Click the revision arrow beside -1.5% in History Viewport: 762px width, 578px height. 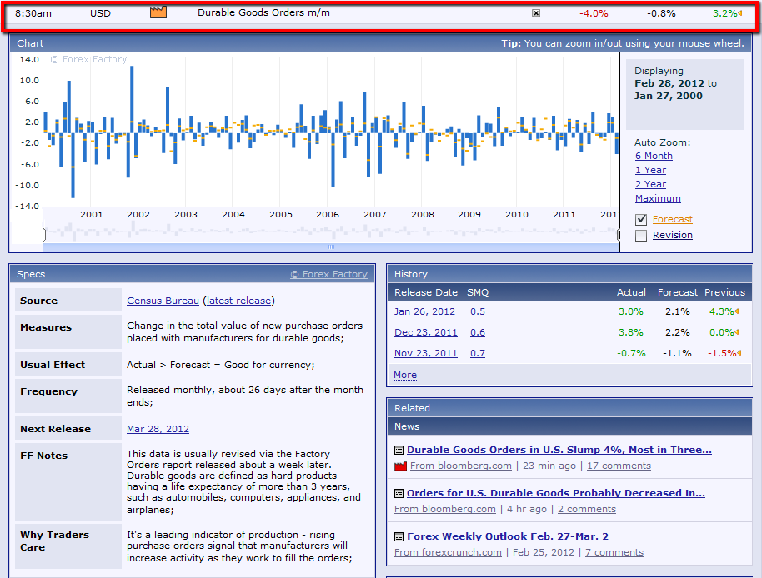click(x=739, y=353)
